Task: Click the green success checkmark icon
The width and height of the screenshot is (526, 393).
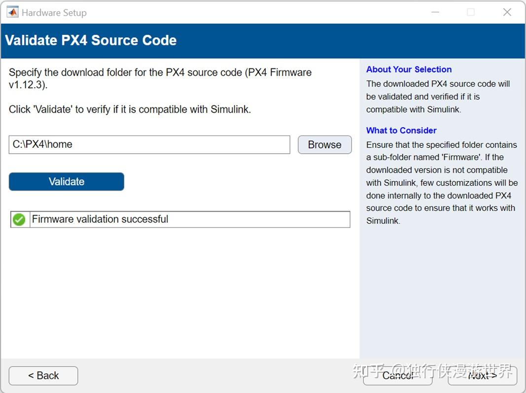Action: click(x=19, y=220)
